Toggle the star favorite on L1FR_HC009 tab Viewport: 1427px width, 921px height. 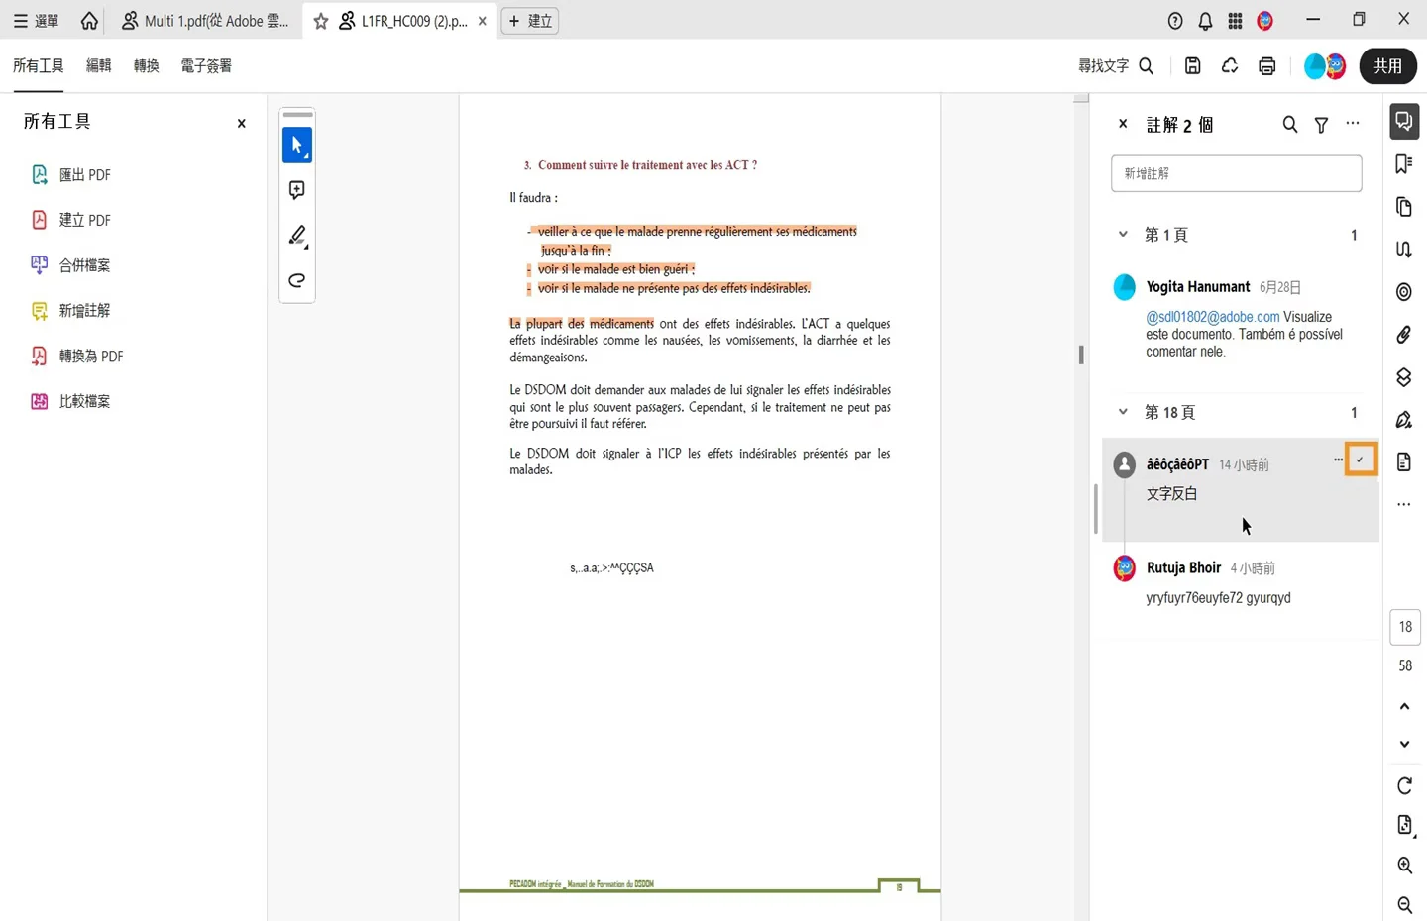[321, 21]
